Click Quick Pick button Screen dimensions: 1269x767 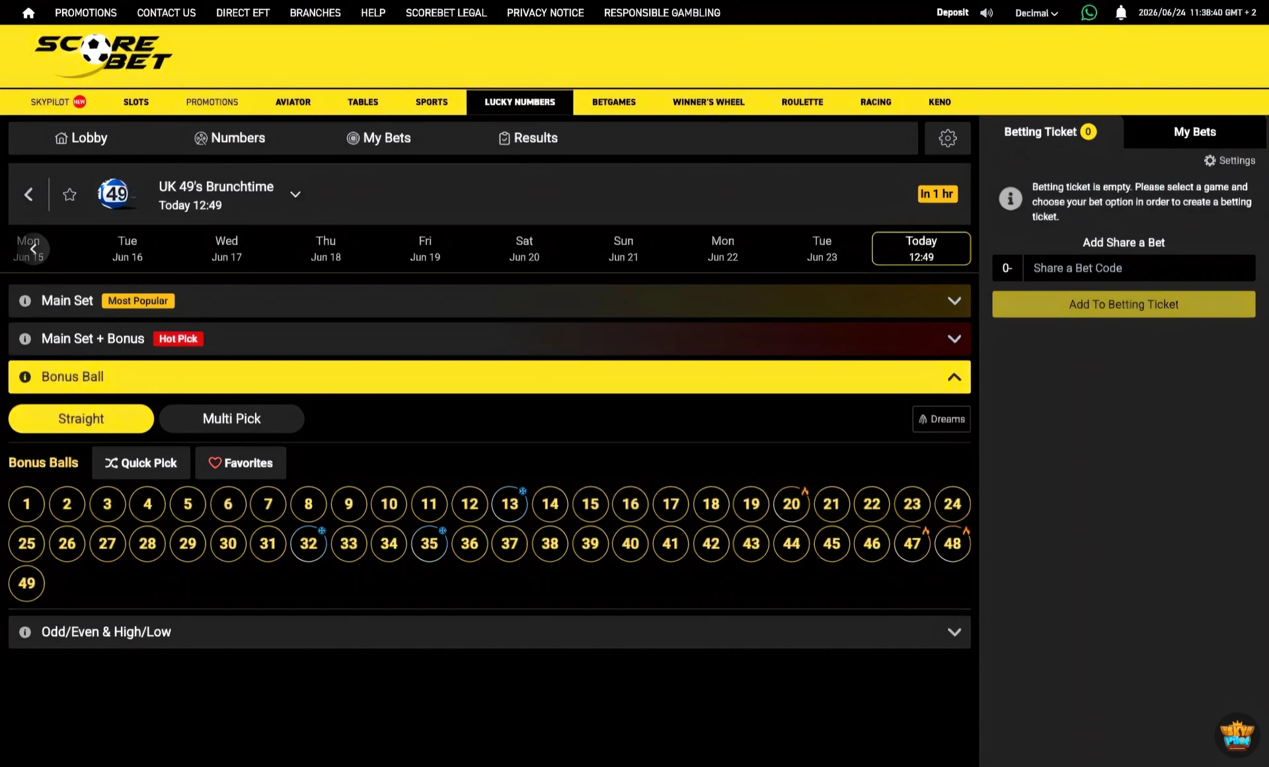(x=141, y=463)
